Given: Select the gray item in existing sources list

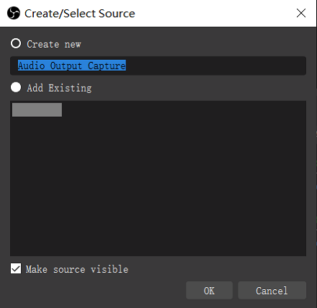Looking at the screenshot, I should 37,110.
